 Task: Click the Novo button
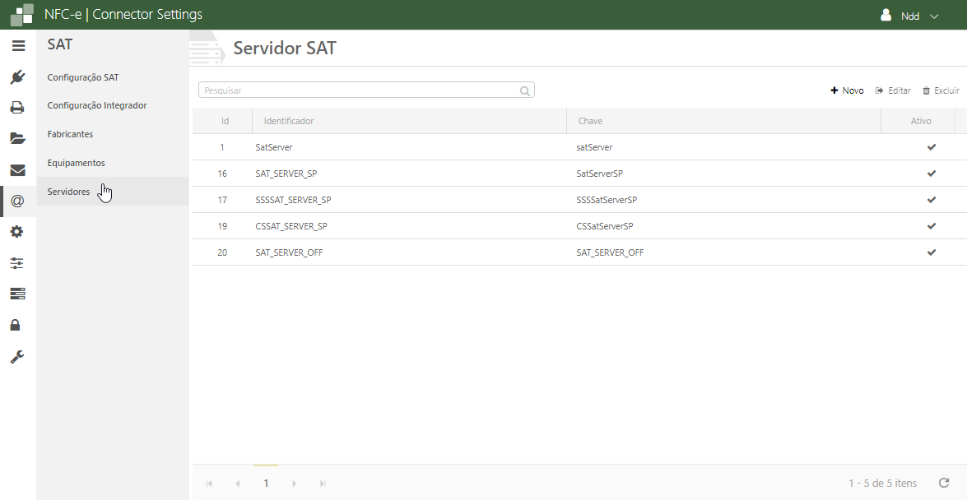[847, 90]
